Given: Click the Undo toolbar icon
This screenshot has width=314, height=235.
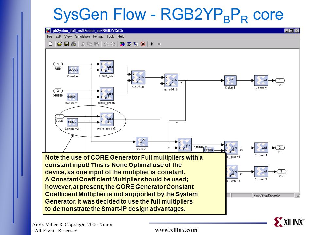Looking at the screenshot, I should 106,44.
